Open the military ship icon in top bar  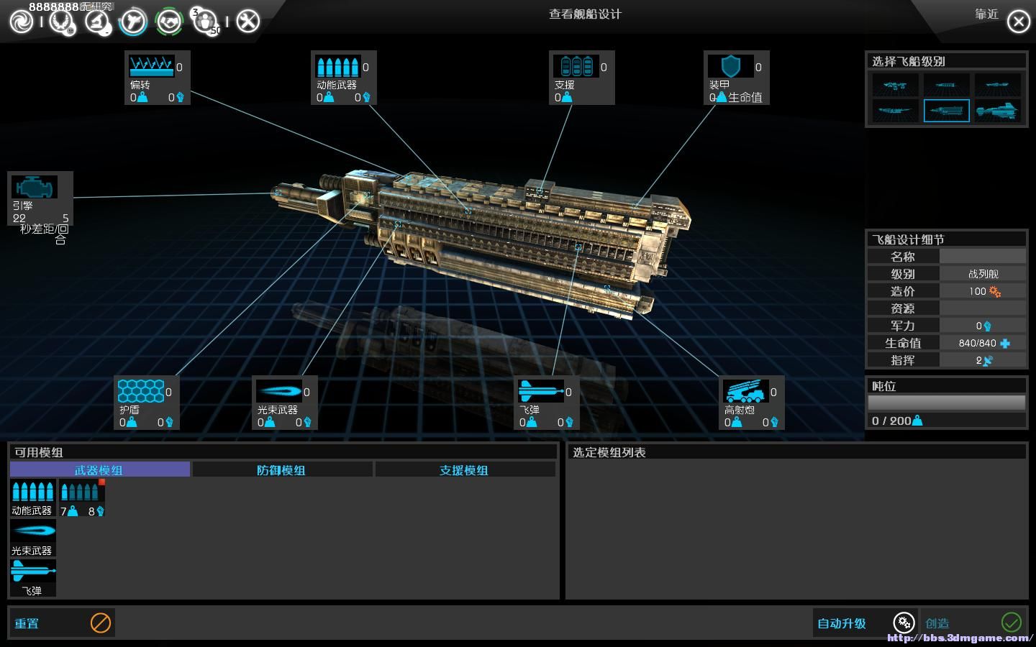133,22
